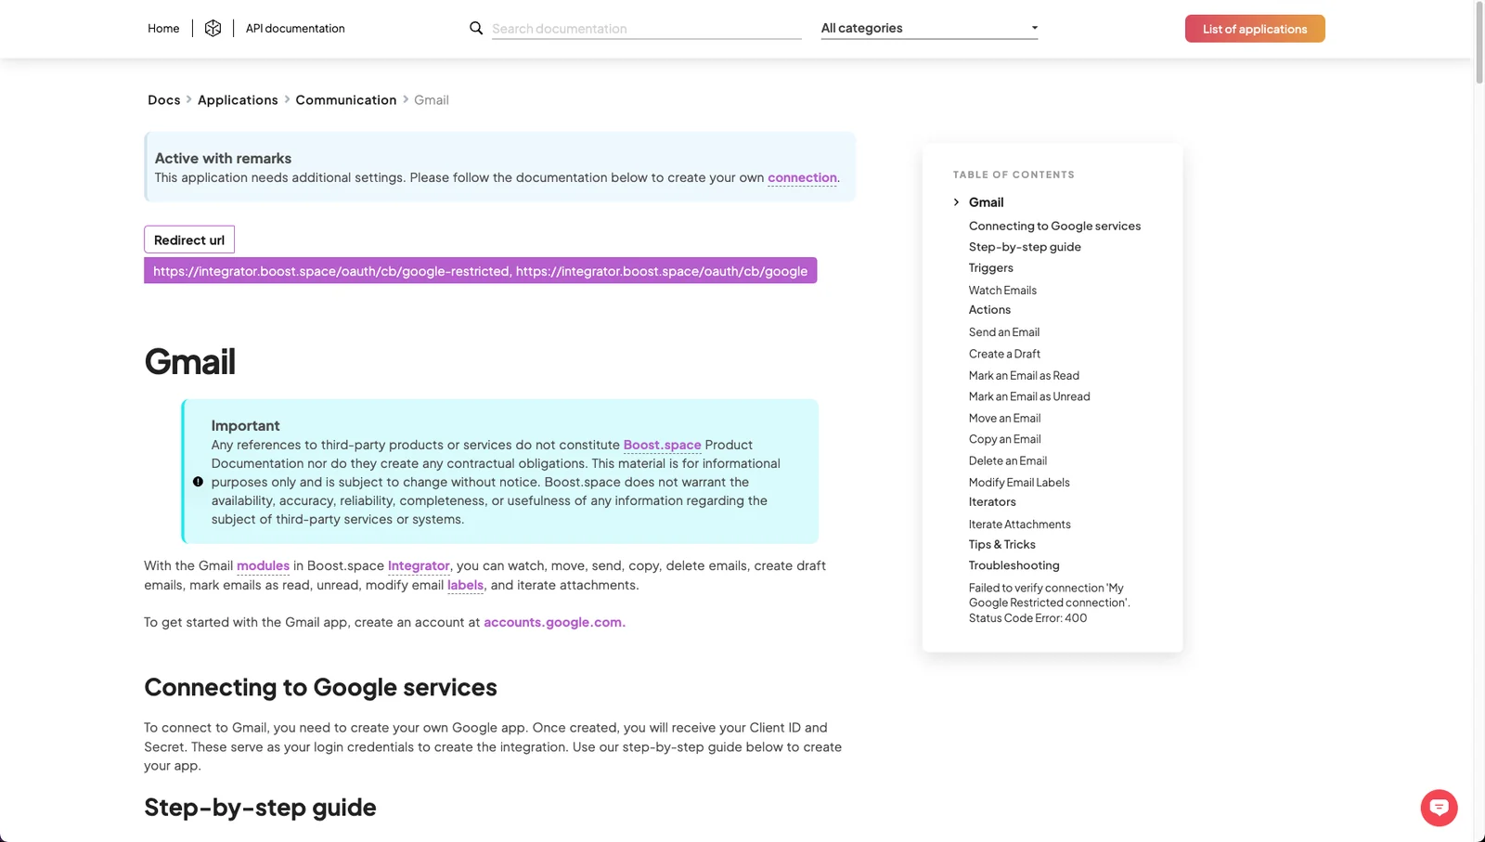The image size is (1485, 842).
Task: Click the Communication breadcrumb
Action: click(x=346, y=100)
